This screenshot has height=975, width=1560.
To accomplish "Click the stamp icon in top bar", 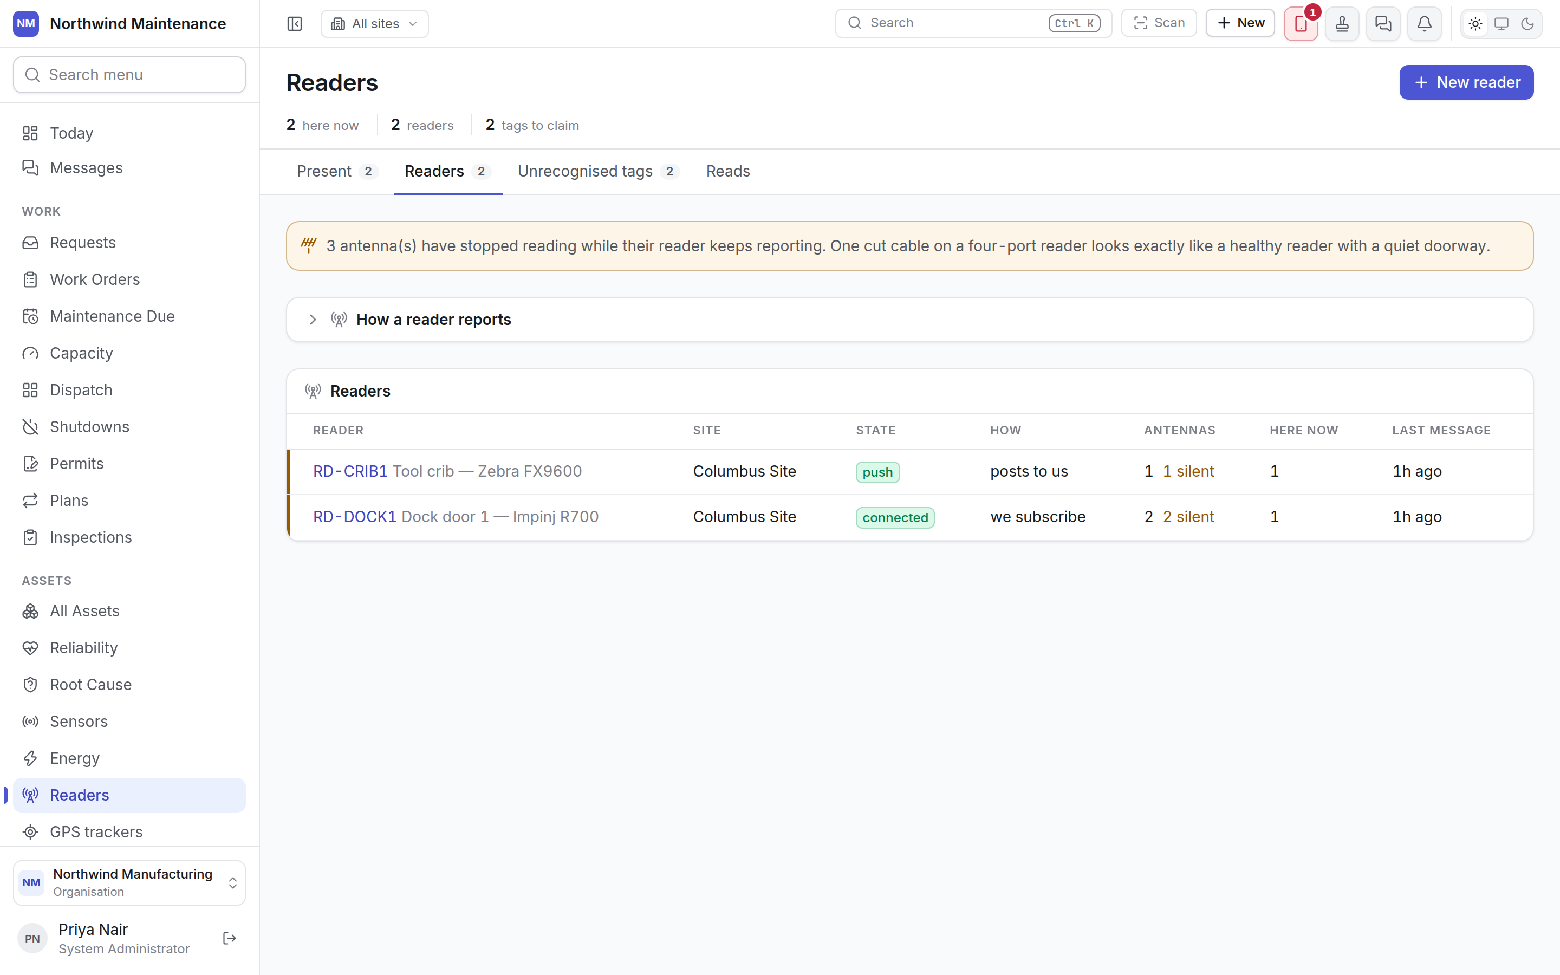I will click(1342, 24).
